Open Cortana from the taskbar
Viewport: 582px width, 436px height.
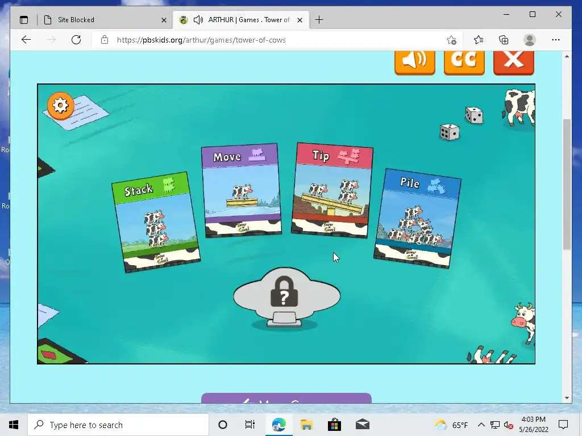tap(223, 425)
